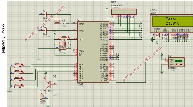Select the DS18B20 temperature sensor U2
The width and height of the screenshot is (193, 107).
tap(176, 62)
